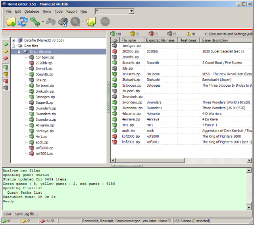The width and height of the screenshot is (254, 225).
Task: Select 3stooges.zip in the file list
Action: 131,85
